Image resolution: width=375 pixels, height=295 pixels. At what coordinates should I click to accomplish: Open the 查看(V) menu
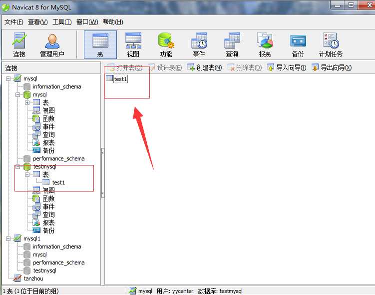coord(37,22)
